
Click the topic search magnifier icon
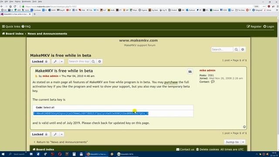(x=93, y=61)
